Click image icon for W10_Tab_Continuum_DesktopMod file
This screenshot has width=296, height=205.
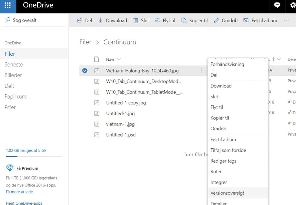click(97, 81)
